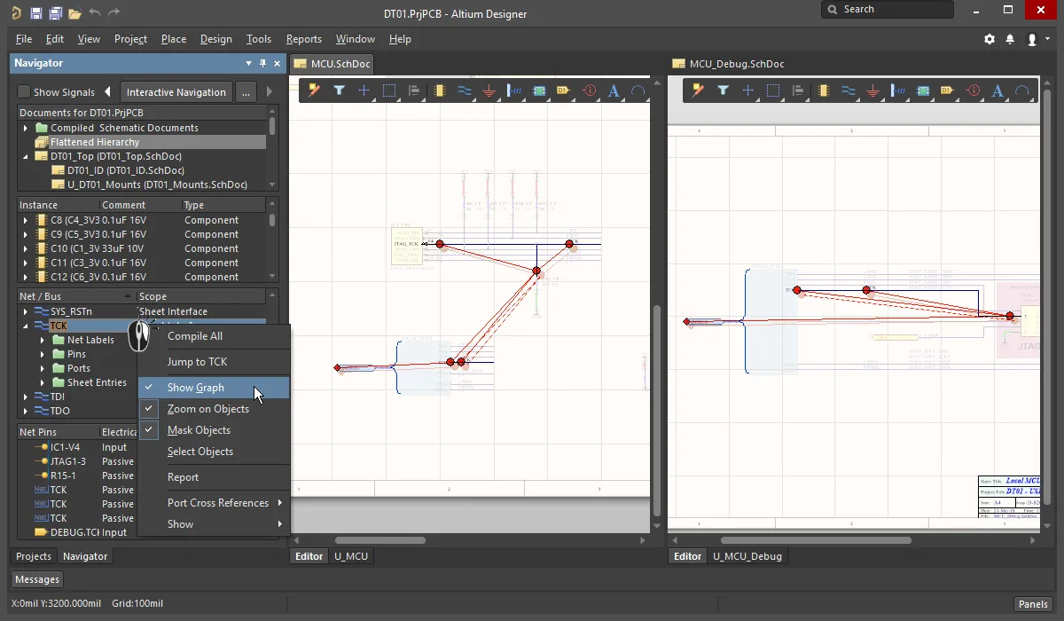
Task: Expand the TDO net
Action: coord(26,411)
